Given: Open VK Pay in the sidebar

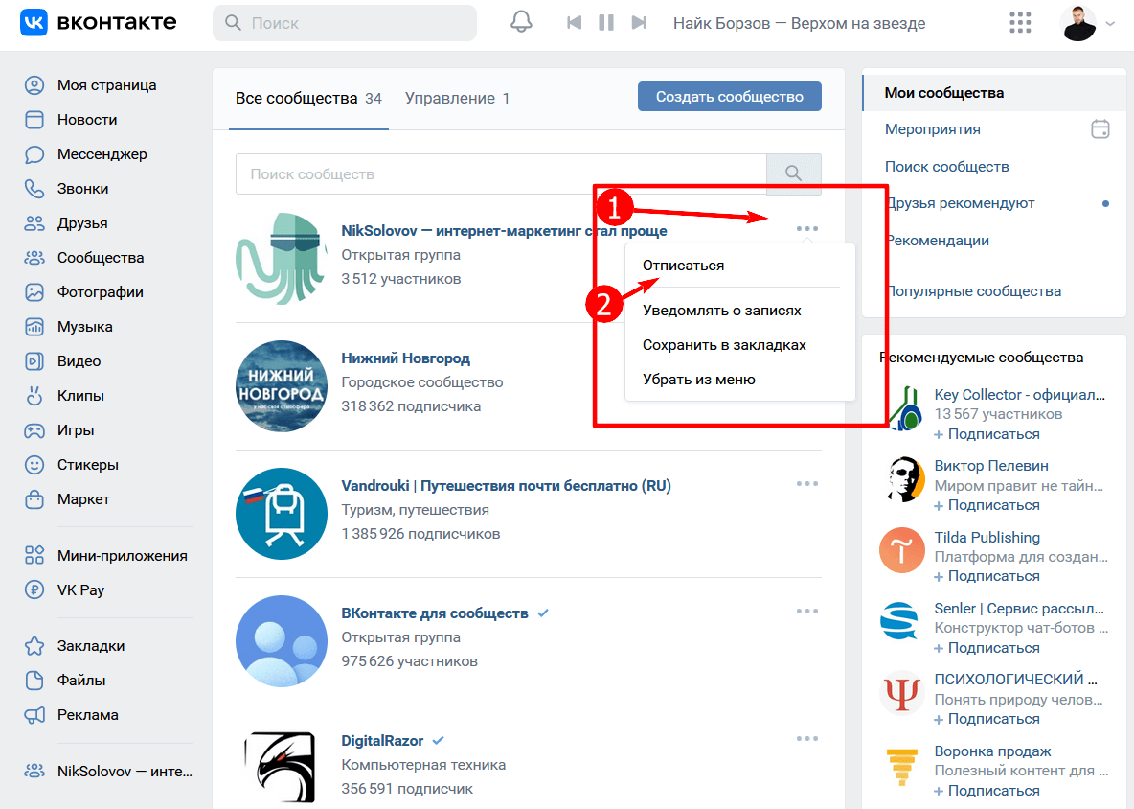Looking at the screenshot, I should pos(80,589).
